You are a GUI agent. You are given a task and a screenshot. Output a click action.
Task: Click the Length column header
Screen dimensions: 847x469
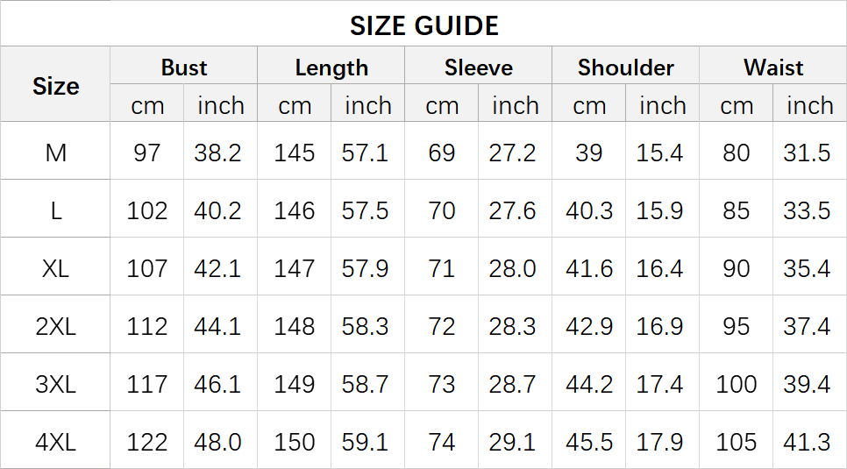[x=331, y=68]
